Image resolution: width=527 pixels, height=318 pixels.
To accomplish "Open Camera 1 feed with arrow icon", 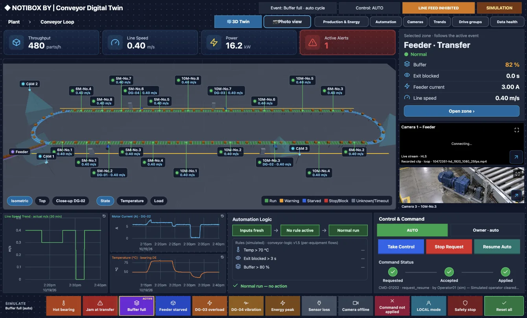I will pyautogui.click(x=516, y=157).
